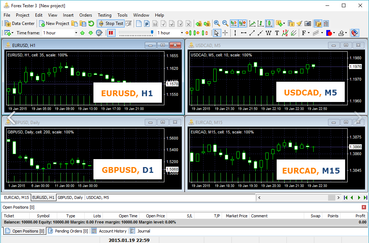Take a chart screenshot with the camera icon
This screenshot has width=369, height=243.
tap(308, 24)
